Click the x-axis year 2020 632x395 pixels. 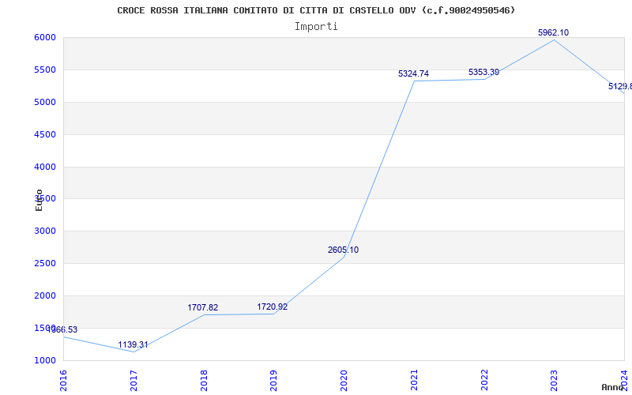pyautogui.click(x=344, y=380)
